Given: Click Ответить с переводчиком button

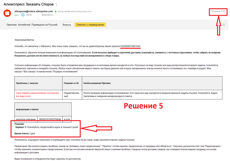Looking at the screenshot, I should (90, 25).
